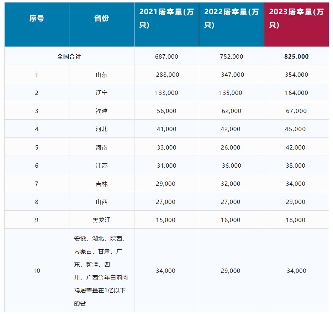This screenshot has height=314, width=333.
Task: Select Fujian's 2021 value 56,000
Action: [x=166, y=111]
